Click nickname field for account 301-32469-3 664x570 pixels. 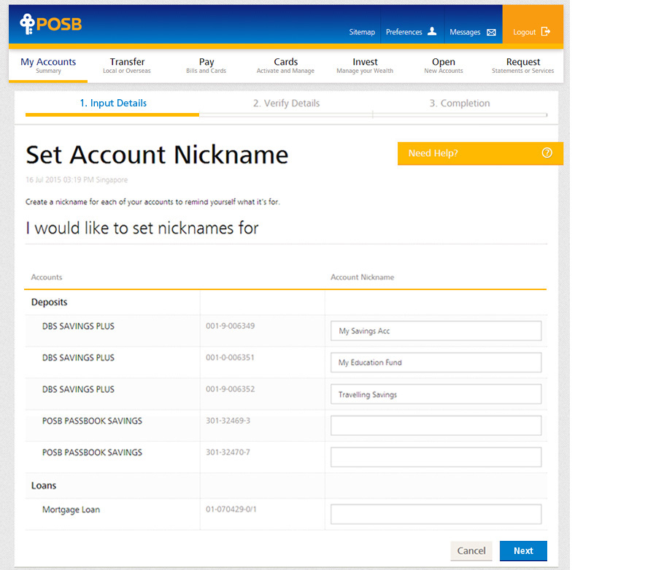tap(436, 426)
